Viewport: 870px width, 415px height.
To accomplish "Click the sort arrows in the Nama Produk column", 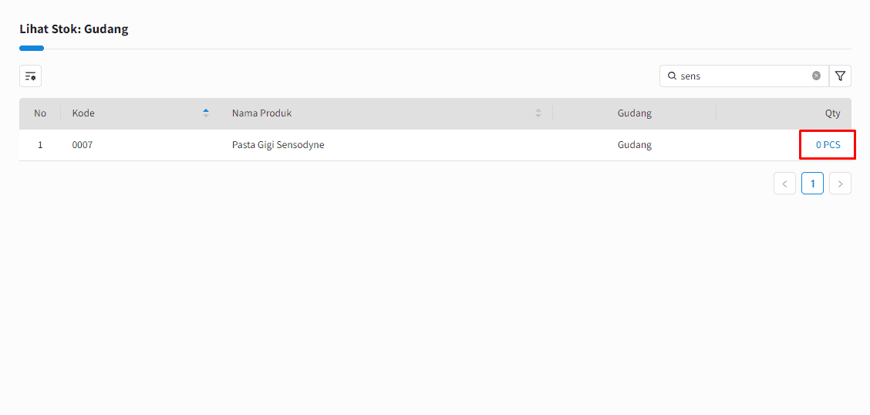I will [x=538, y=113].
